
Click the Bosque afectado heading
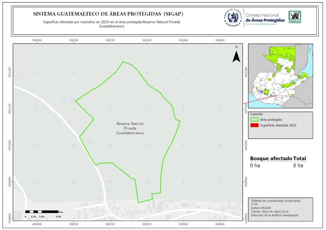point(271,158)
